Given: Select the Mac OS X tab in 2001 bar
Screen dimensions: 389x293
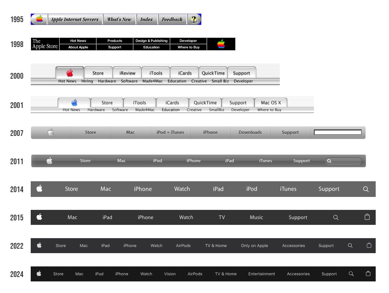Looking at the screenshot, I should coord(271,103).
